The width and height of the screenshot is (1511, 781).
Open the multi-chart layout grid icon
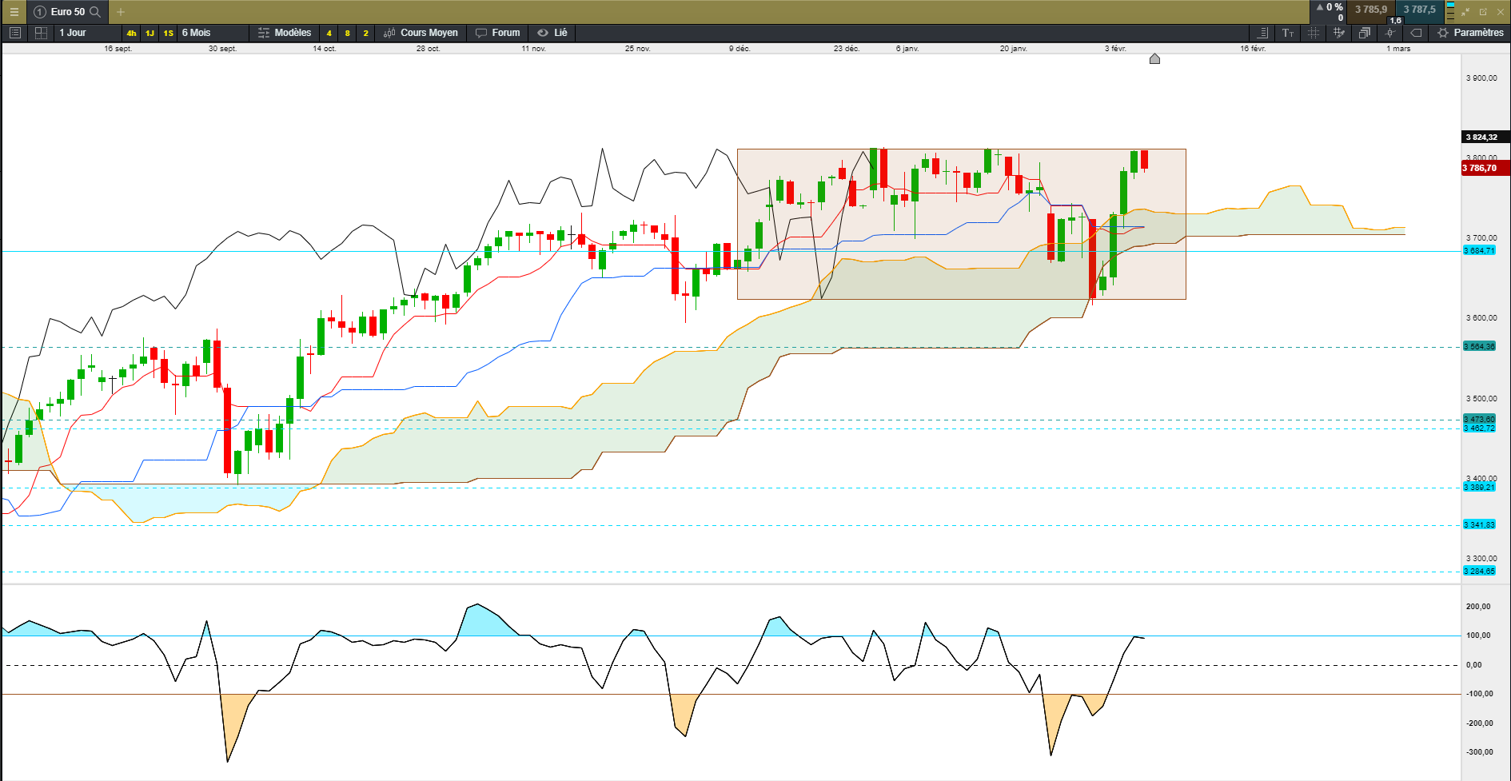click(x=41, y=33)
